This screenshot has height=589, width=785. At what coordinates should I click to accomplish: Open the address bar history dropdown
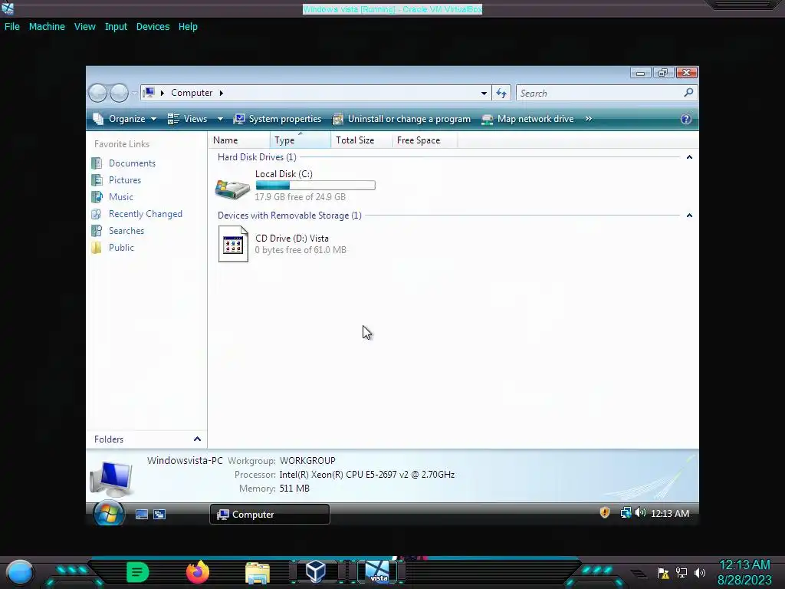[x=484, y=93]
